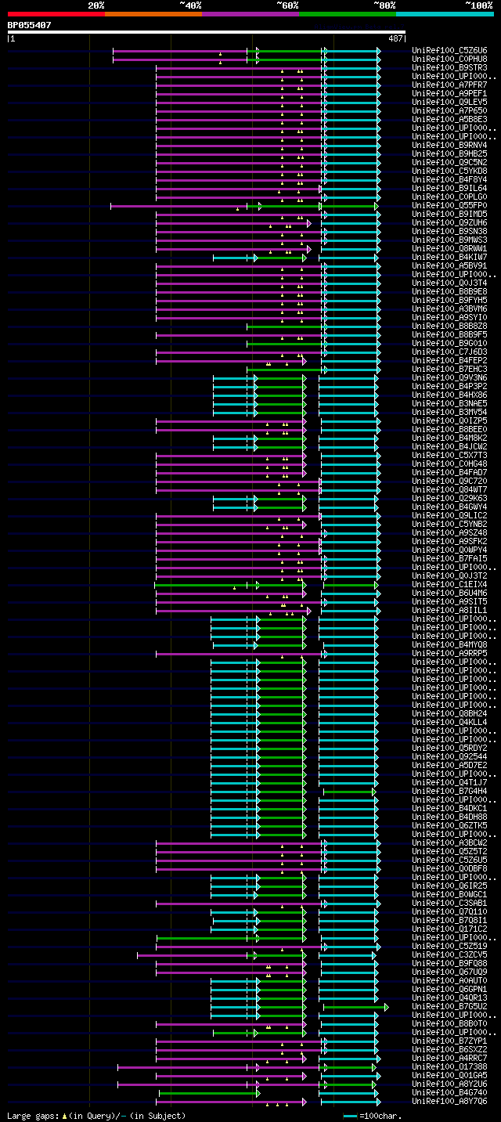Select the UniRef100_A9RRP5 label
Image resolution: width=501 pixels, height=1122 pixels.
[449, 654]
